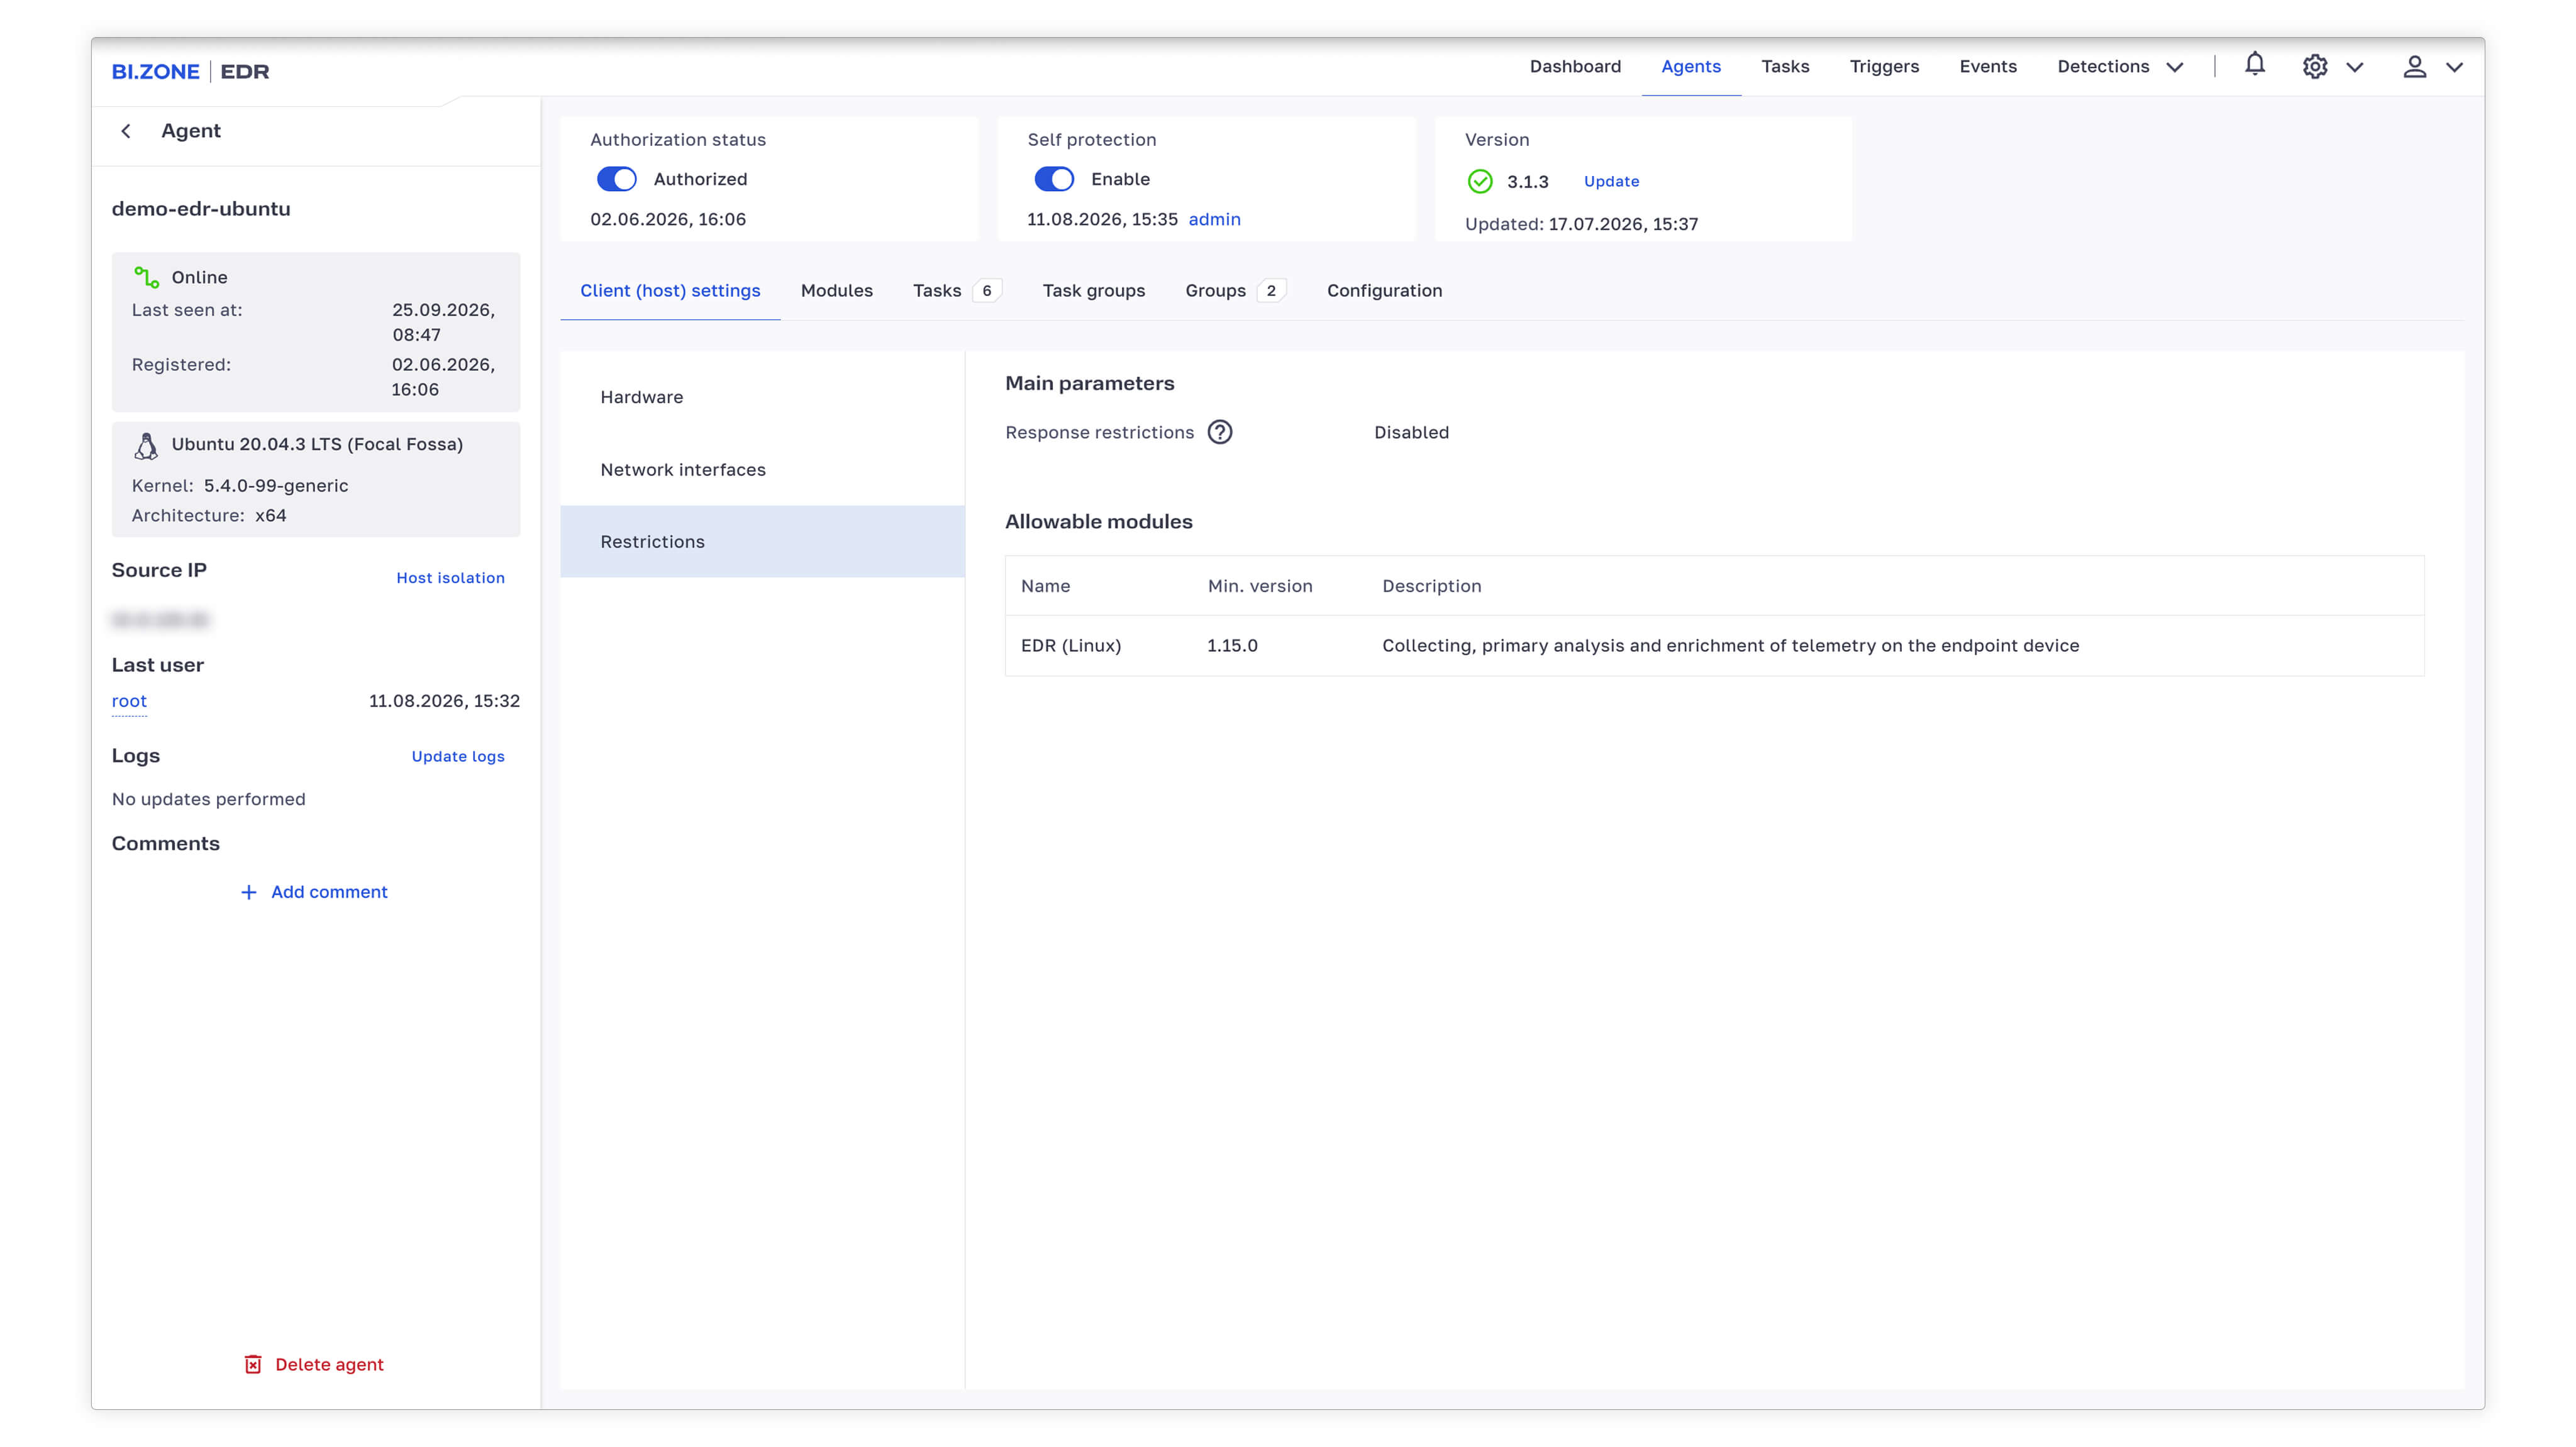Click the Host isolation link
Screen dimensions: 2576x1447
tap(450, 578)
